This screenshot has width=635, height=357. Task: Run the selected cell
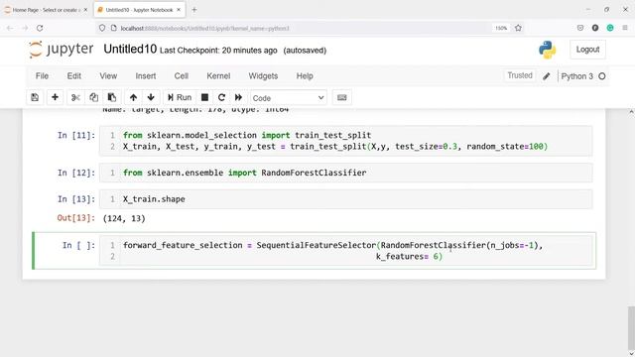180,97
